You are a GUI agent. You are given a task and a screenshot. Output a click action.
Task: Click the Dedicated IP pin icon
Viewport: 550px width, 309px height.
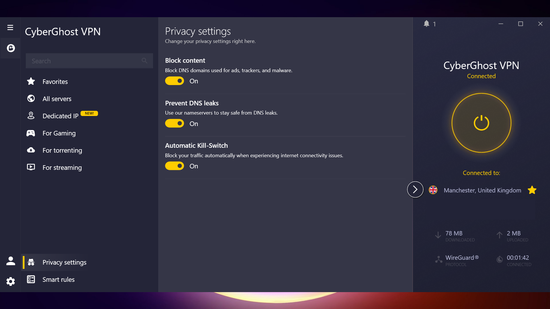[31, 116]
